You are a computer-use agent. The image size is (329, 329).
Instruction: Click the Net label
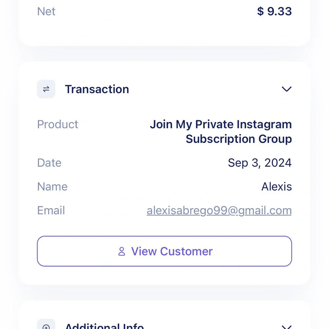click(x=46, y=11)
